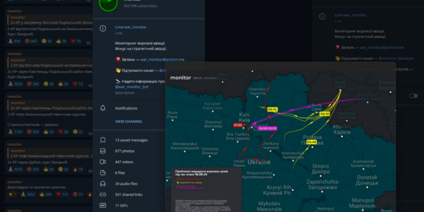The height and width of the screenshot is (212, 424).
Task: Click the war_monitor@proton.me email in the front profile panel
Action: tap(162, 59)
